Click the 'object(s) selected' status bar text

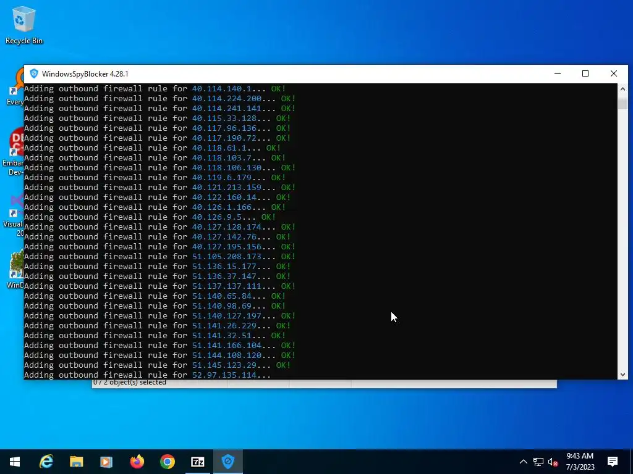130,383
